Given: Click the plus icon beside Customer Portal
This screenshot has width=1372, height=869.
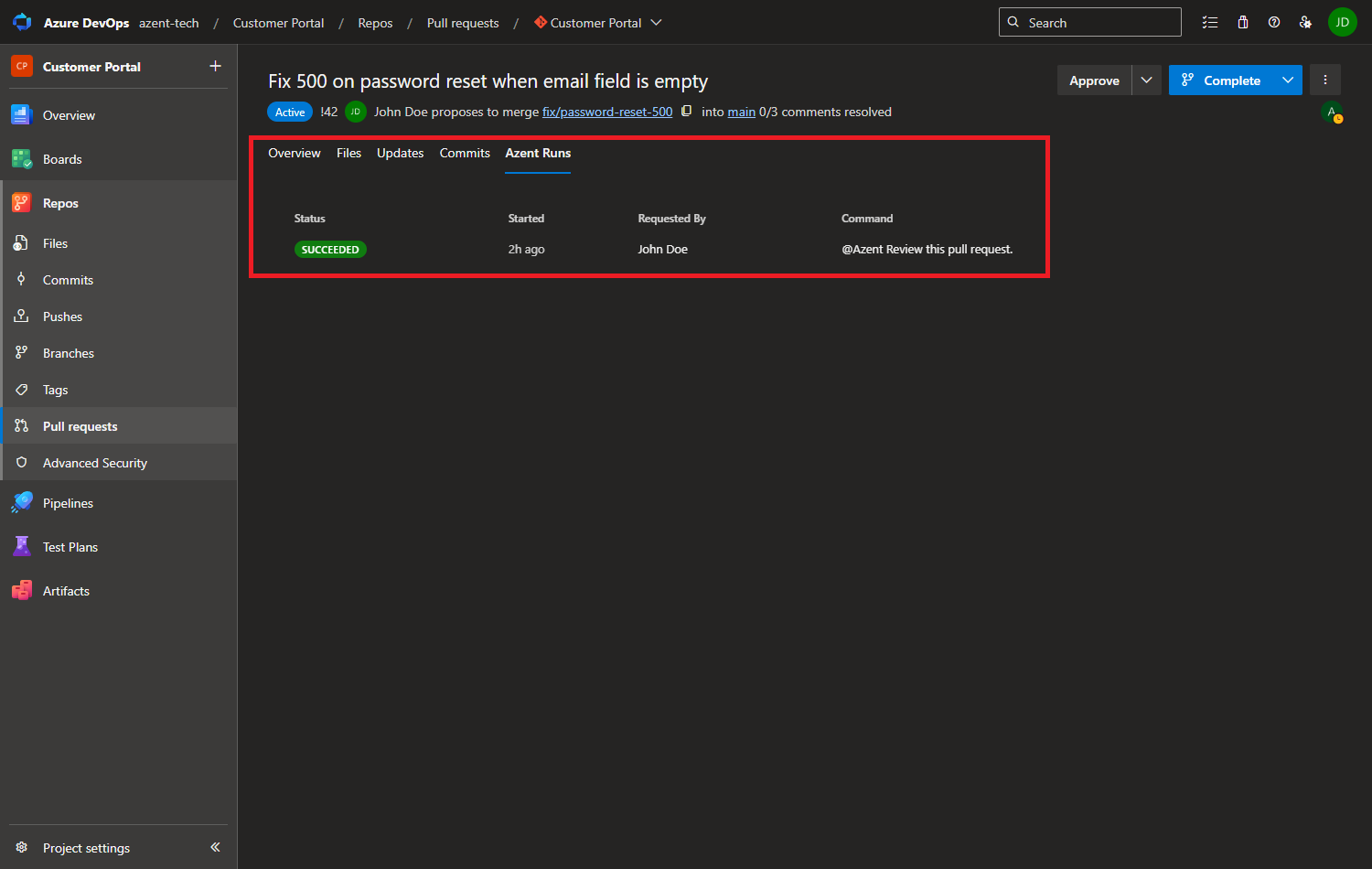Looking at the screenshot, I should (x=215, y=66).
